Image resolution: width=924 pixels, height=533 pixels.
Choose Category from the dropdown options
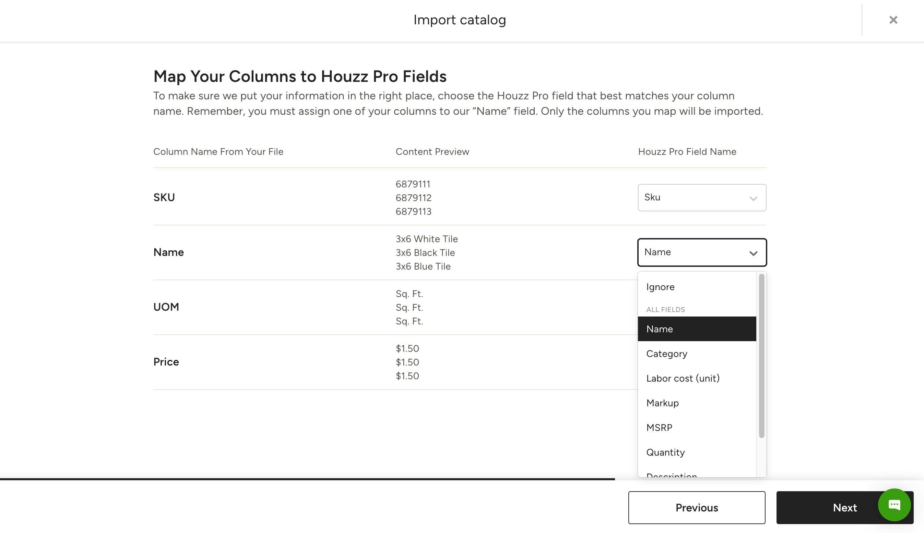667,354
